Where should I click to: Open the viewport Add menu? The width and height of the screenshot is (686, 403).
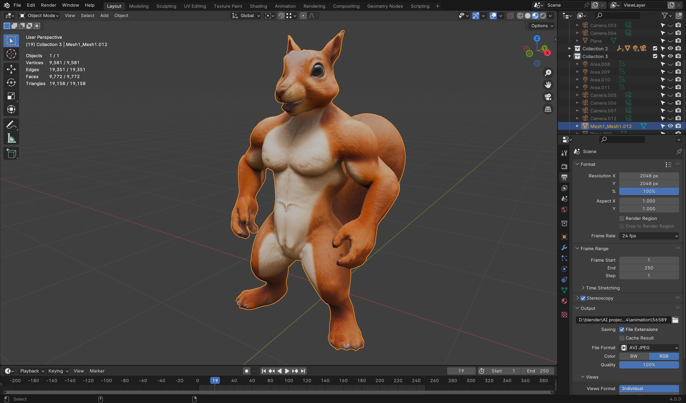(x=104, y=16)
